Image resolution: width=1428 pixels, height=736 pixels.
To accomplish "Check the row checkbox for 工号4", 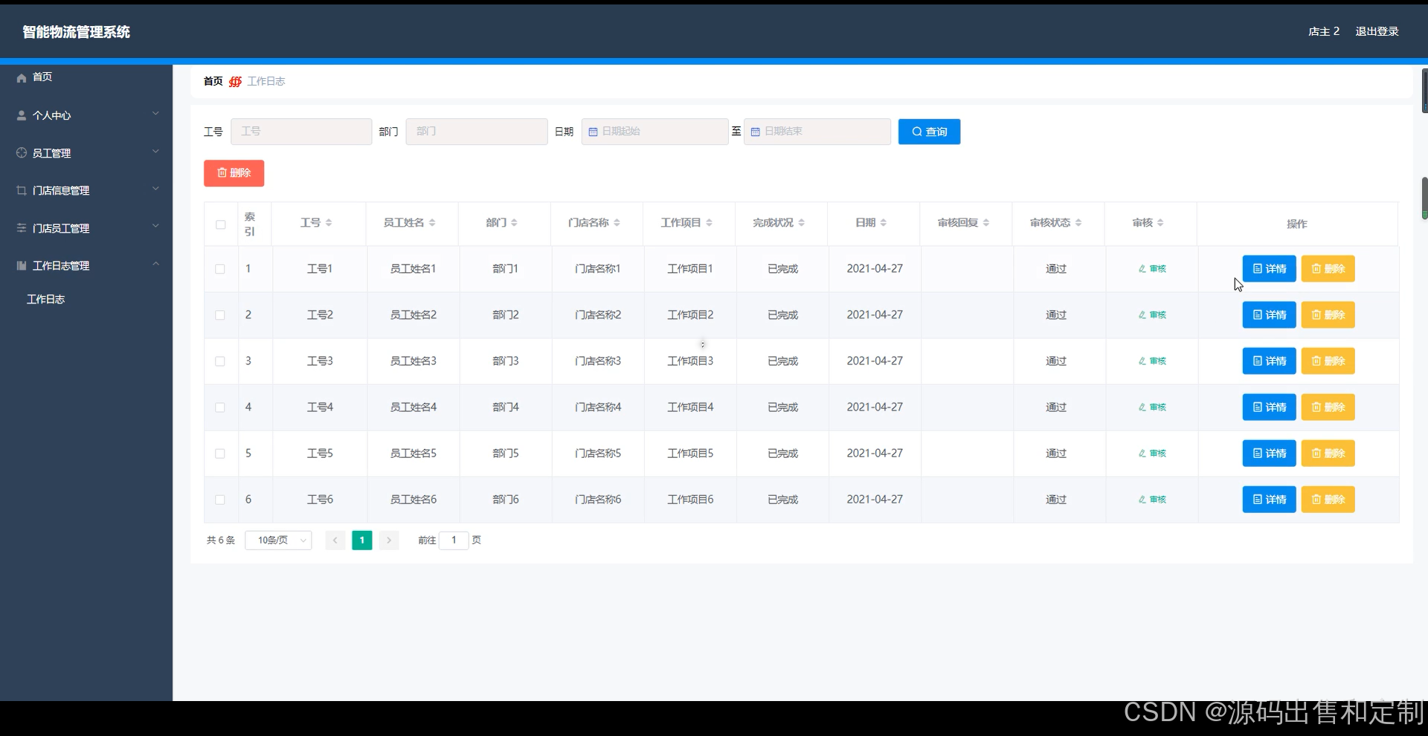I will click(x=220, y=407).
